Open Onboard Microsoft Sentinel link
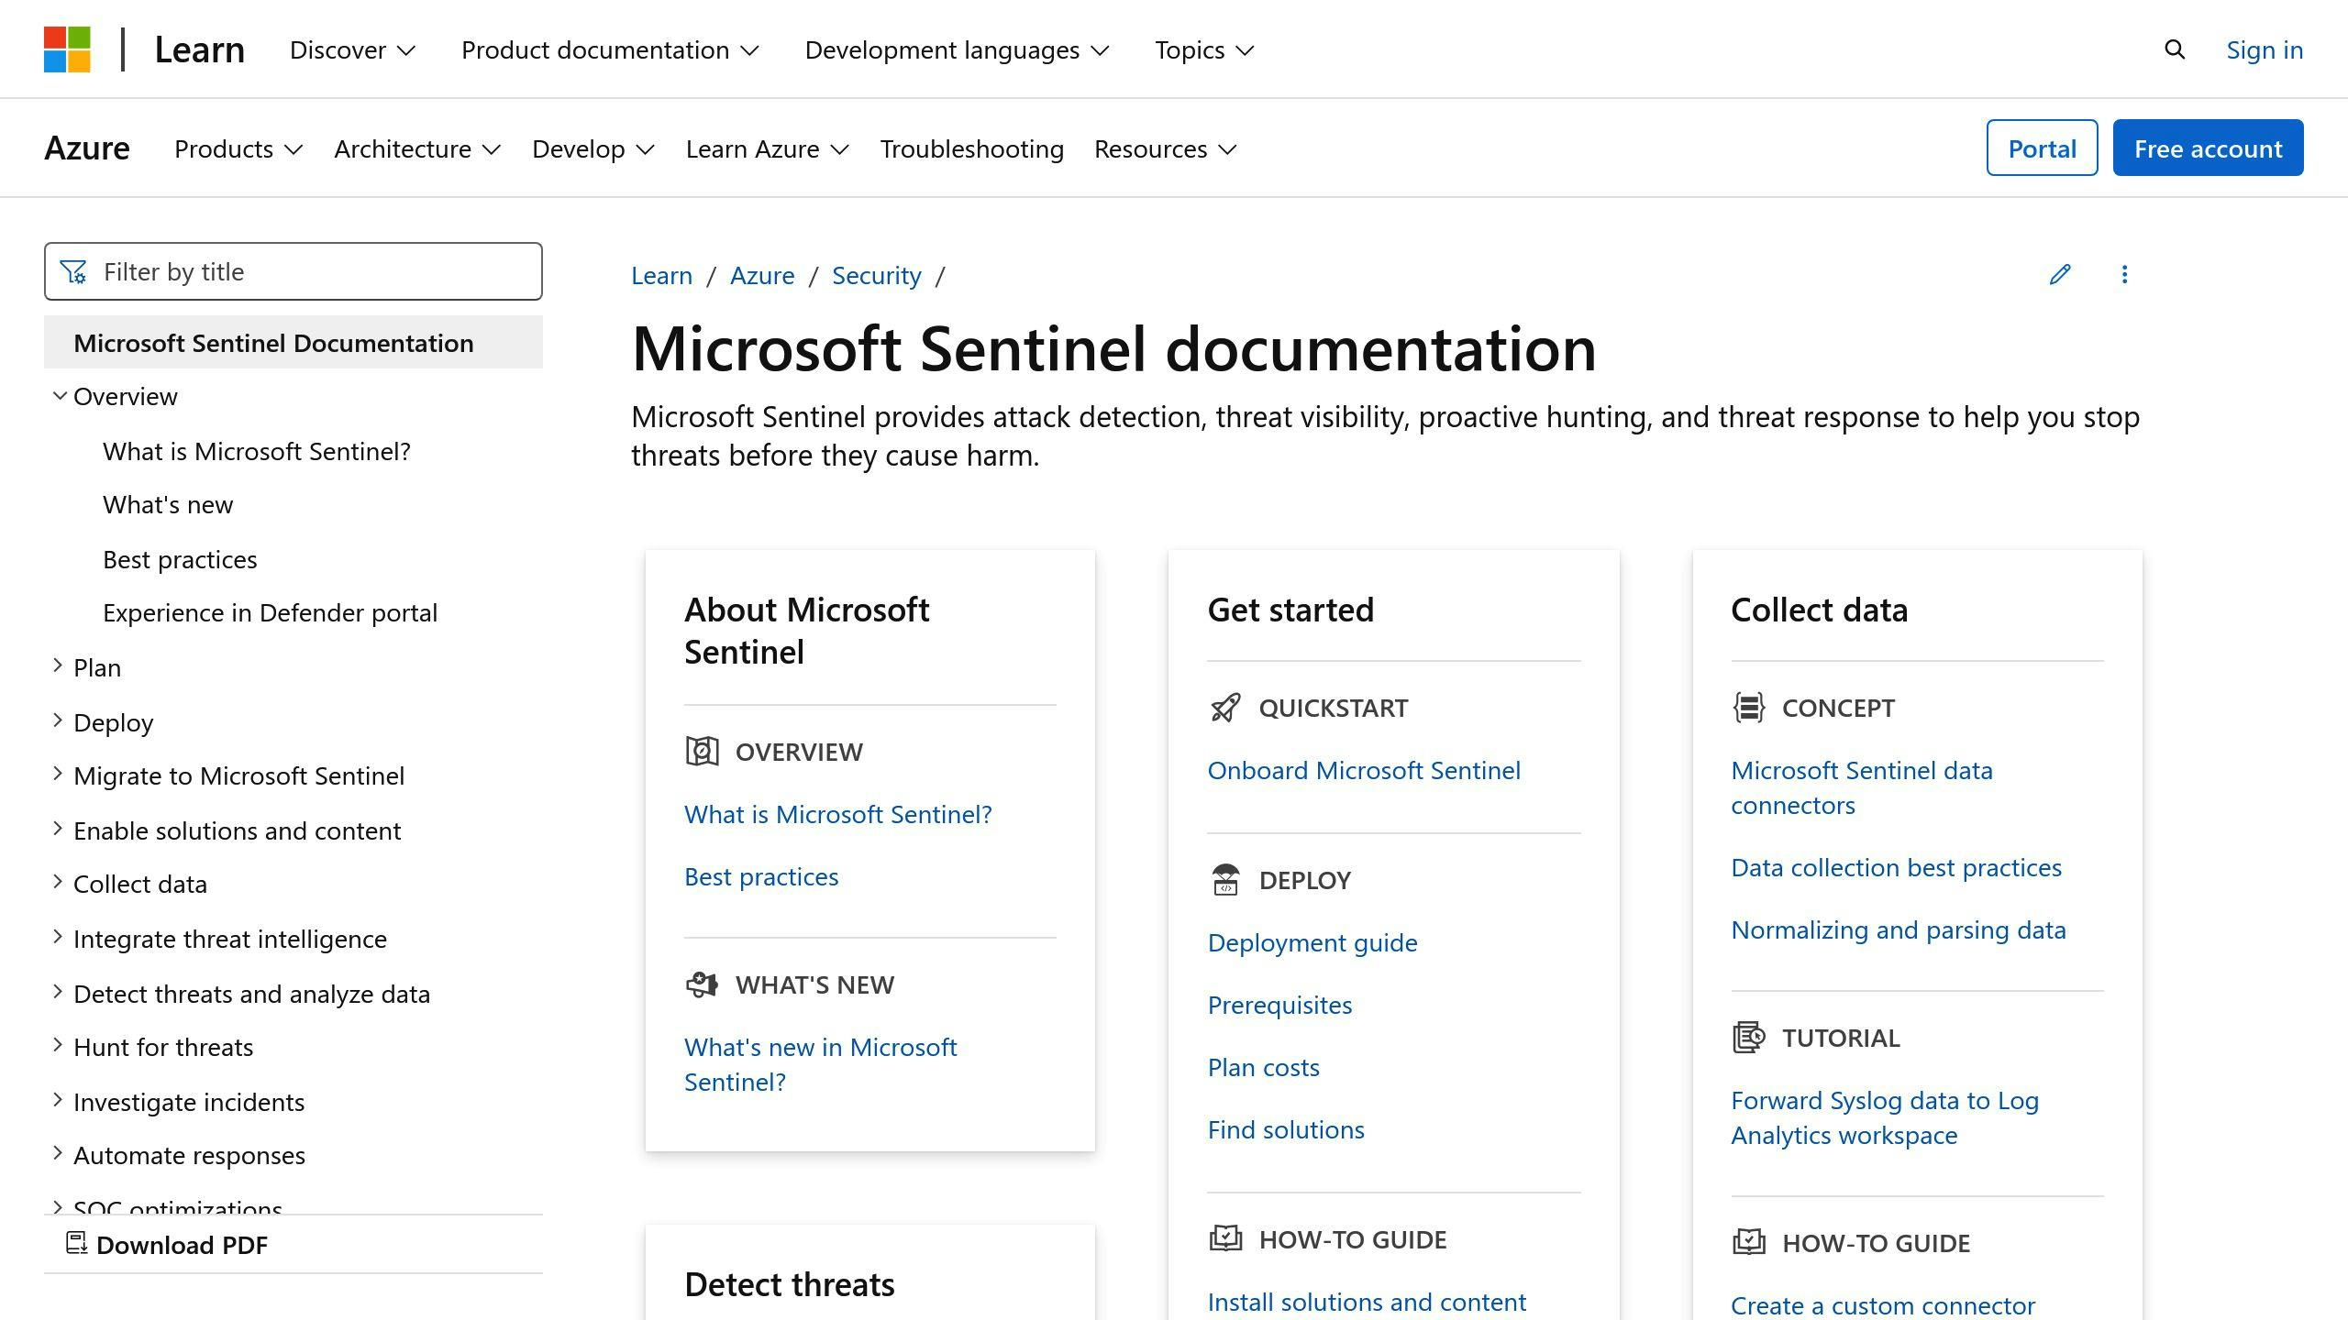The height and width of the screenshot is (1320, 2348). [1364, 770]
